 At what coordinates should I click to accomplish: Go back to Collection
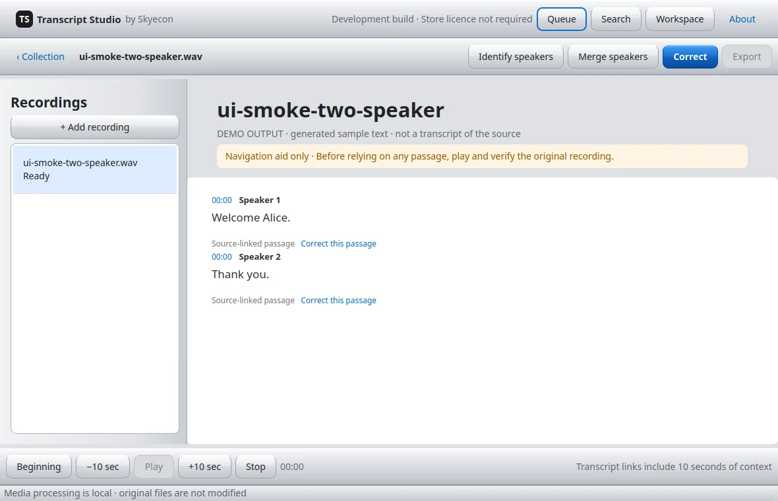40,57
